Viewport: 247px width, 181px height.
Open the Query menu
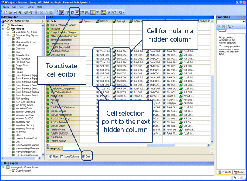click(6, 7)
